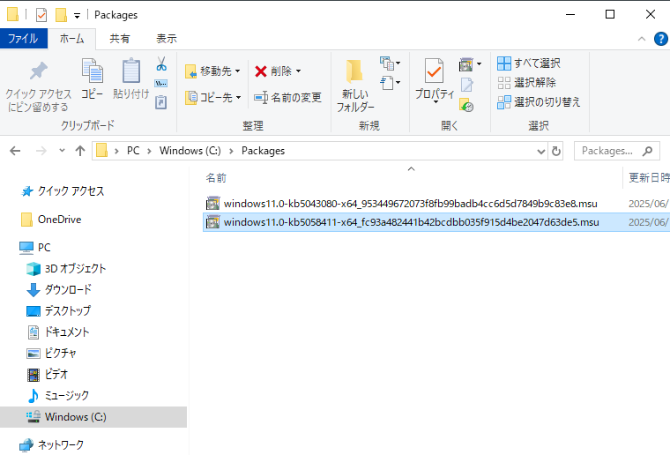Screen dimensions: 670x455
Task: Switch to the View (表示) tab
Action: 167,39
